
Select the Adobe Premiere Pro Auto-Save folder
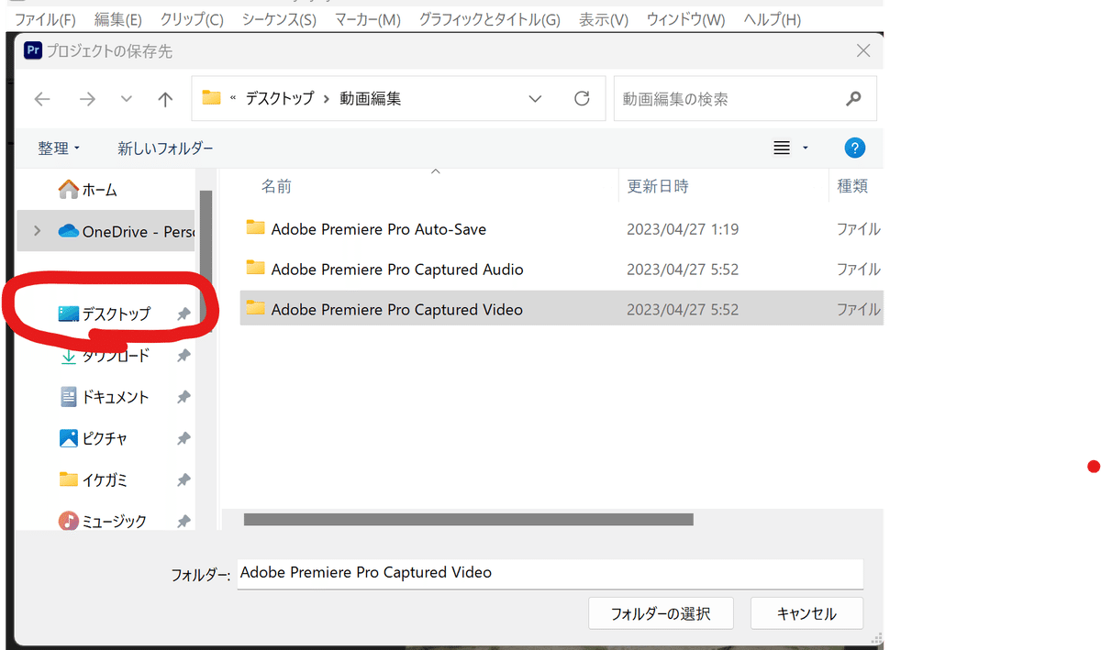(378, 229)
